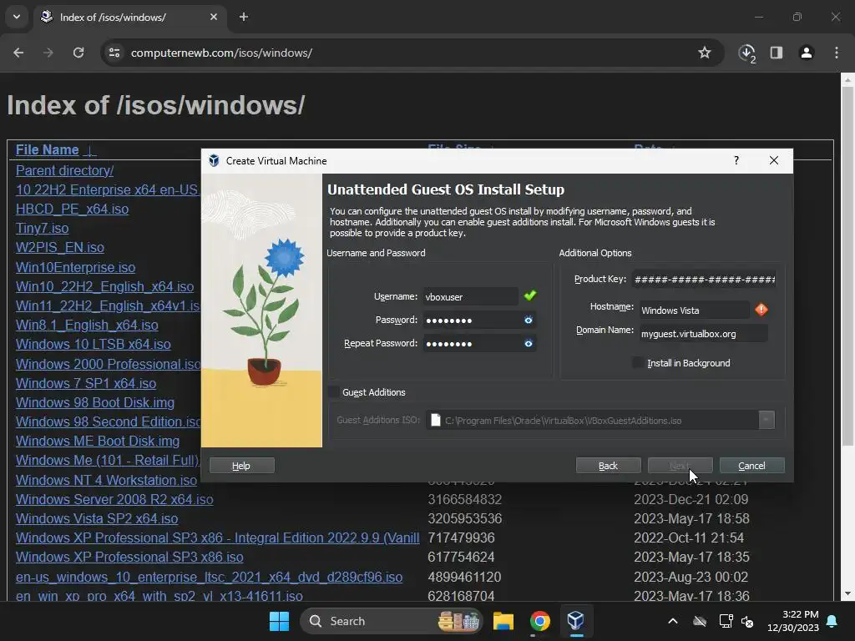Open Windows 10 LTSB x64.iso link

coord(94,345)
